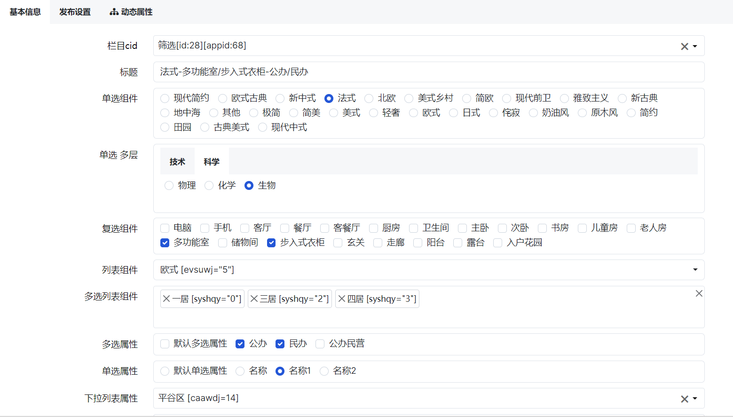Uncheck the 公办 checkbox
This screenshot has width=733, height=417.
(240, 344)
